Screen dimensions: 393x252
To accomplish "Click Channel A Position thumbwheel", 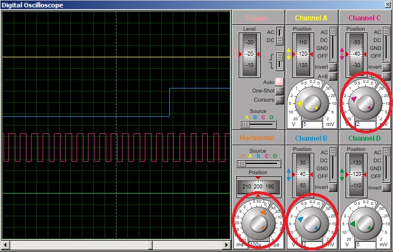I will point(303,54).
